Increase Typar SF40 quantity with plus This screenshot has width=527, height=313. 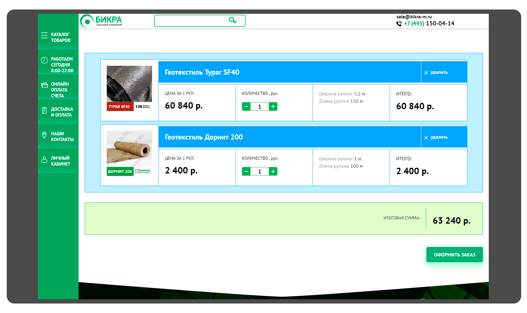pyautogui.click(x=273, y=106)
